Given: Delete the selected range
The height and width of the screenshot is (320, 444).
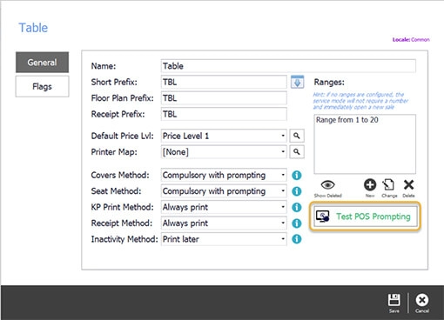Looking at the screenshot, I should (x=408, y=188).
